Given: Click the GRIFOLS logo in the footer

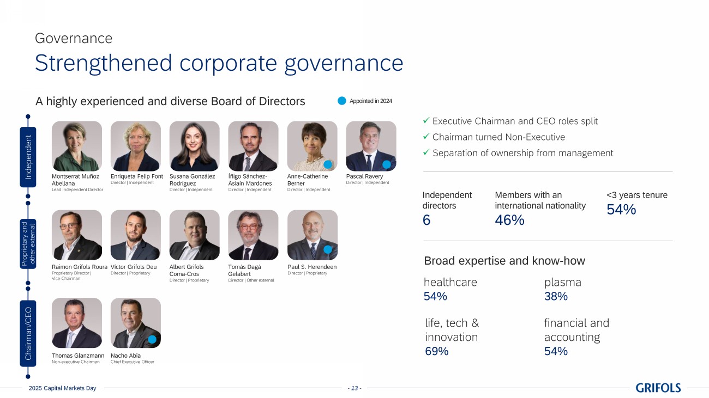Looking at the screenshot, I should 658,388.
